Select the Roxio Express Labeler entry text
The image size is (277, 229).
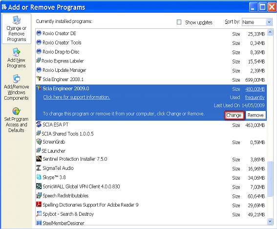[x=63, y=61]
